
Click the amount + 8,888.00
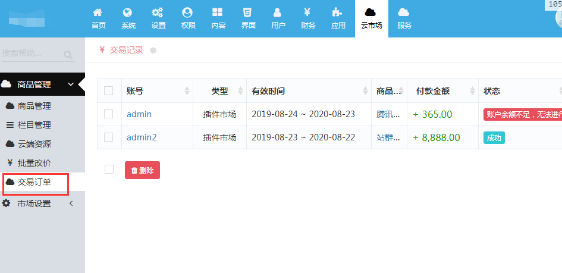point(437,137)
